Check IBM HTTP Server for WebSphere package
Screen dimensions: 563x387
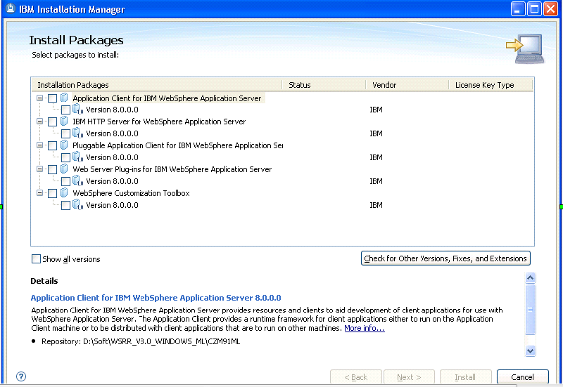pyautogui.click(x=52, y=122)
